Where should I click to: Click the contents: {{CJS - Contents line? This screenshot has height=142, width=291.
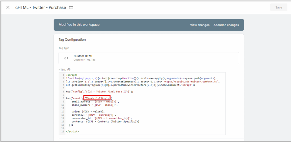[x=105, y=121]
